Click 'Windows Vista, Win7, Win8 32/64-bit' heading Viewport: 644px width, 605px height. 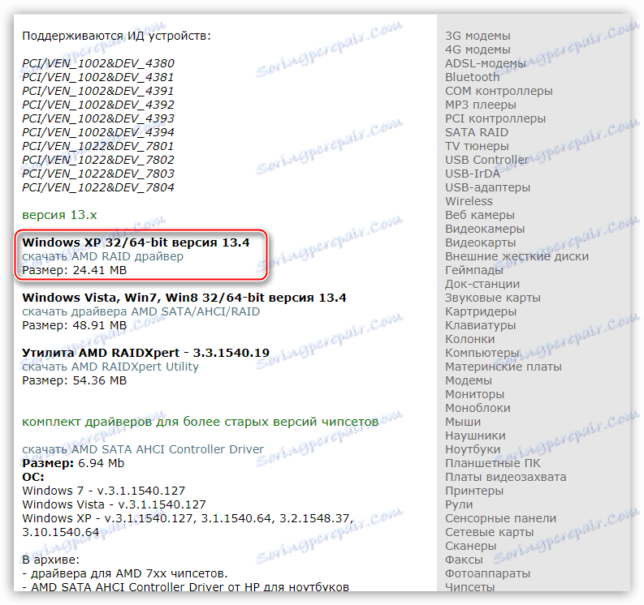tap(145, 298)
